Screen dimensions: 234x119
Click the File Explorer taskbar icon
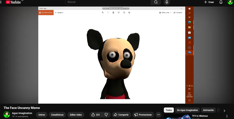coord(189,27)
